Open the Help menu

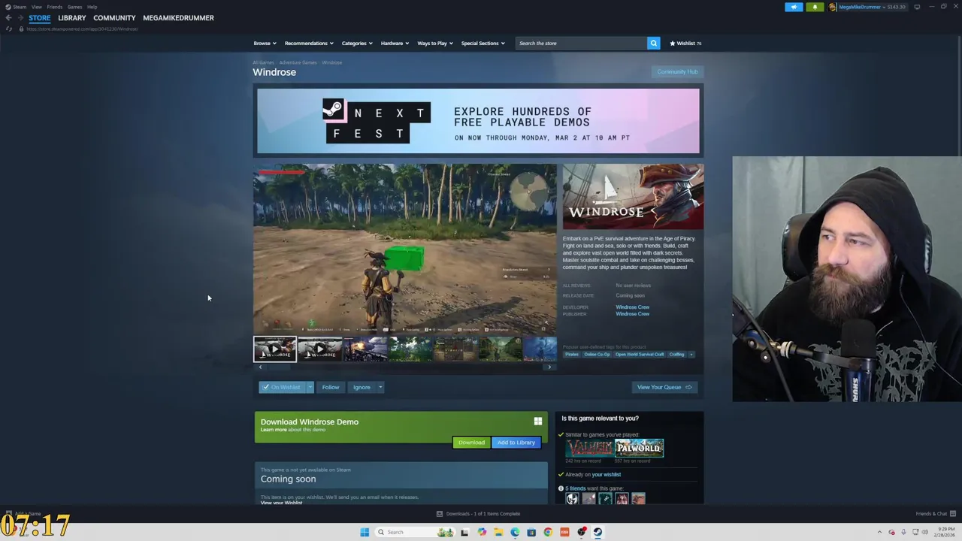point(92,7)
